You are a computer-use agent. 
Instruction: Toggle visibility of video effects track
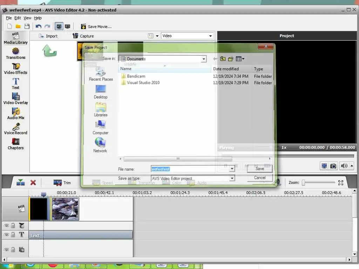6,226
